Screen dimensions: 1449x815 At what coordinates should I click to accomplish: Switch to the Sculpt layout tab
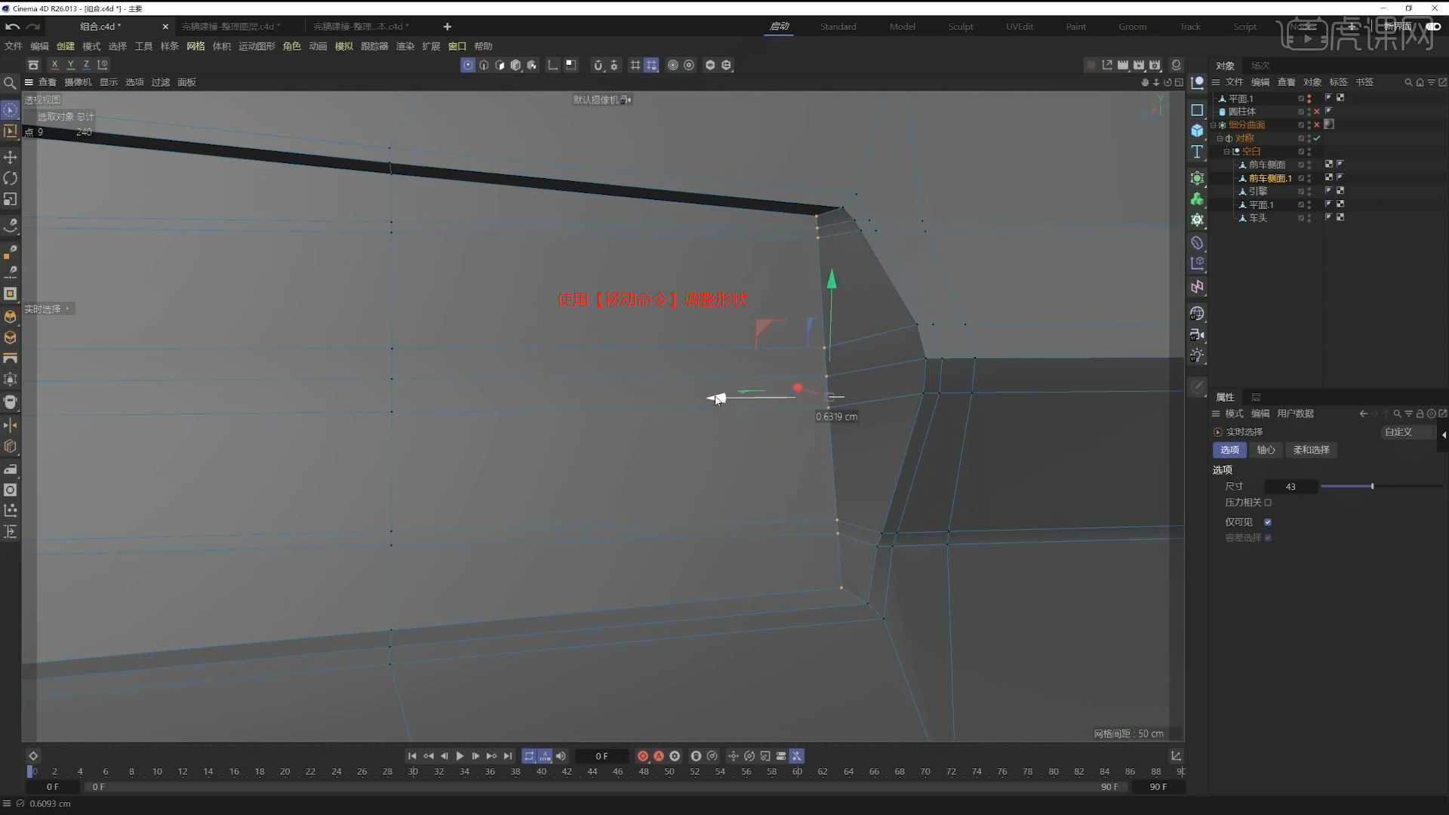[961, 26]
